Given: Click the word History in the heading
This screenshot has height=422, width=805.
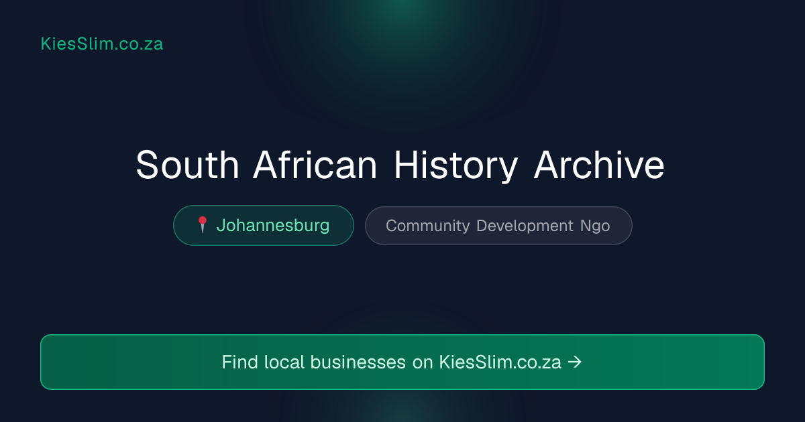Looking at the screenshot, I should (x=455, y=166).
